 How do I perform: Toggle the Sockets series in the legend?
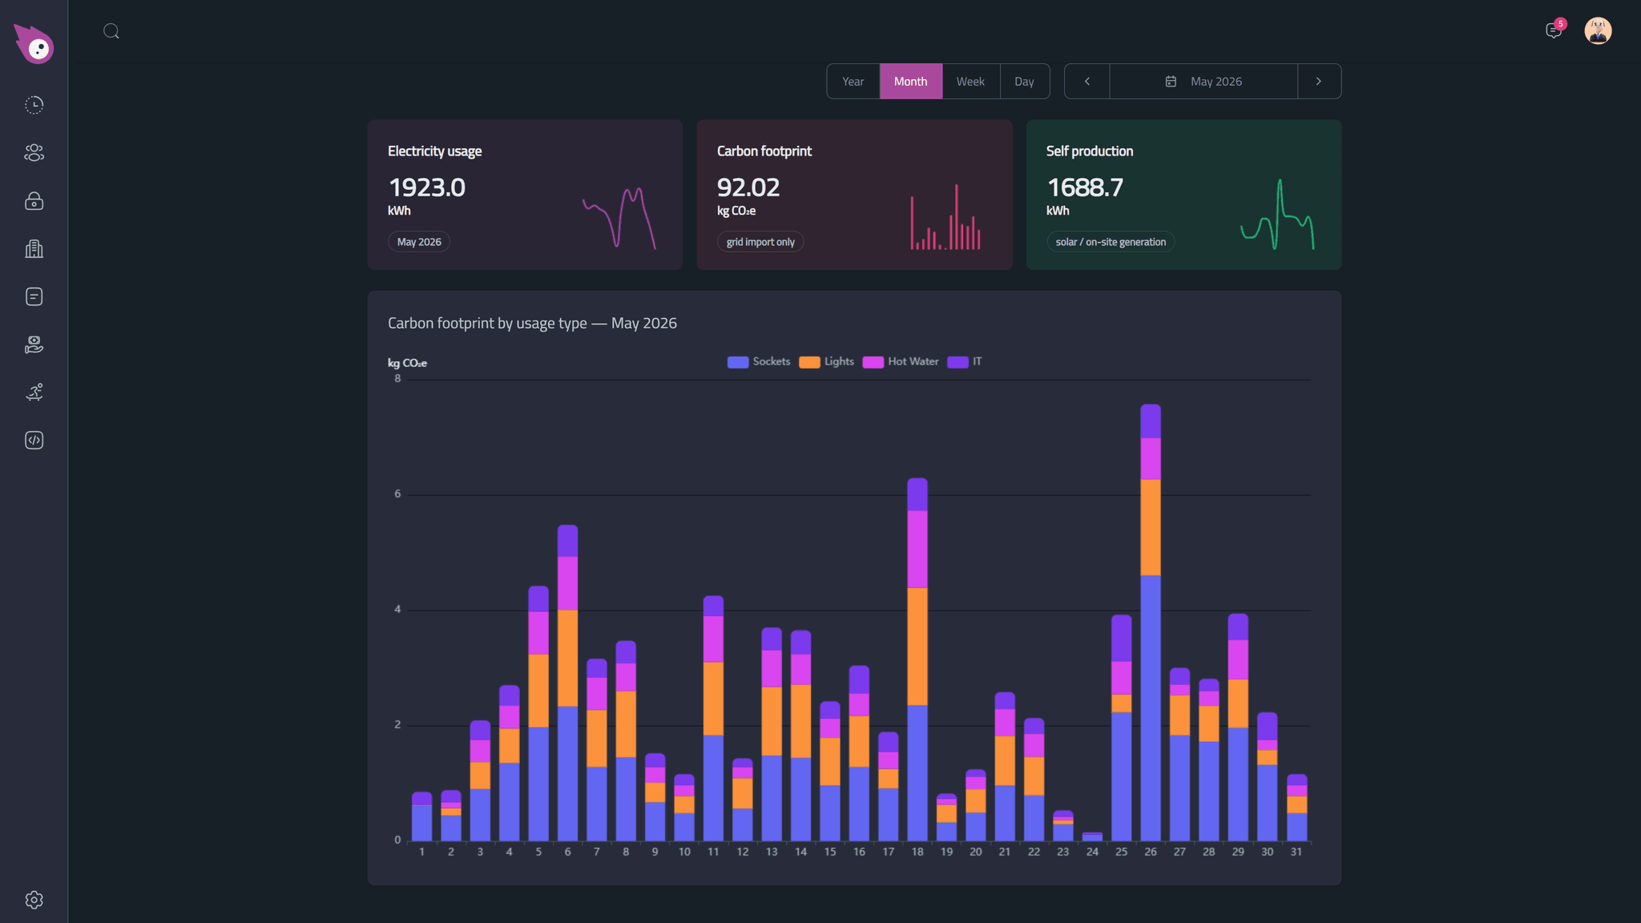[759, 362]
